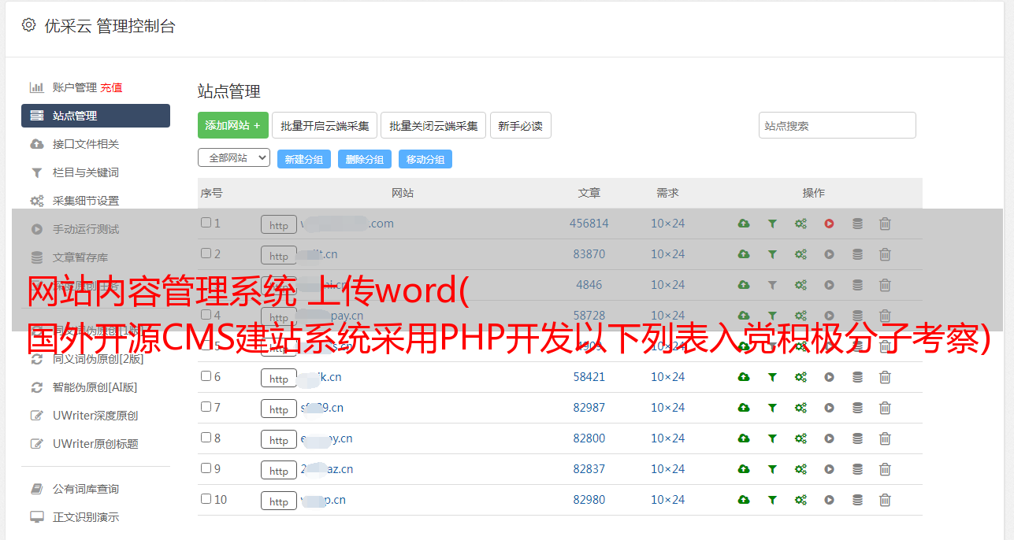Image resolution: width=1014 pixels, height=540 pixels.
Task: Open the http protocol selector in row 9
Action: tap(279, 470)
